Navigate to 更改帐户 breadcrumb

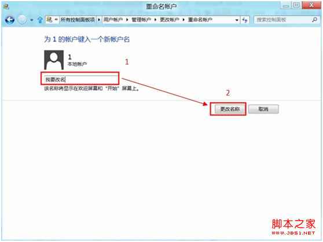point(170,20)
